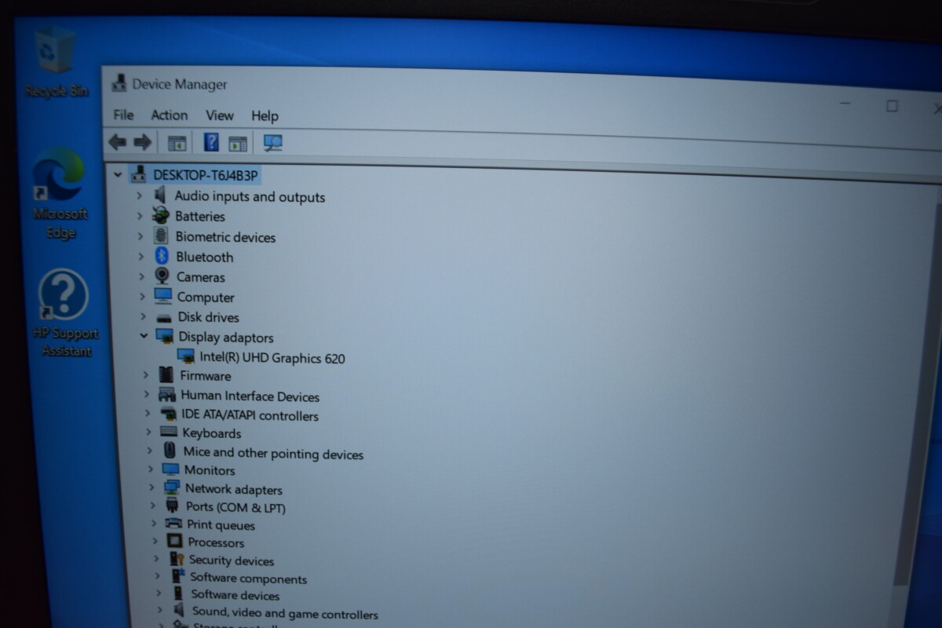Click the Mice and other pointing devices icon
942x628 pixels.
170,451
